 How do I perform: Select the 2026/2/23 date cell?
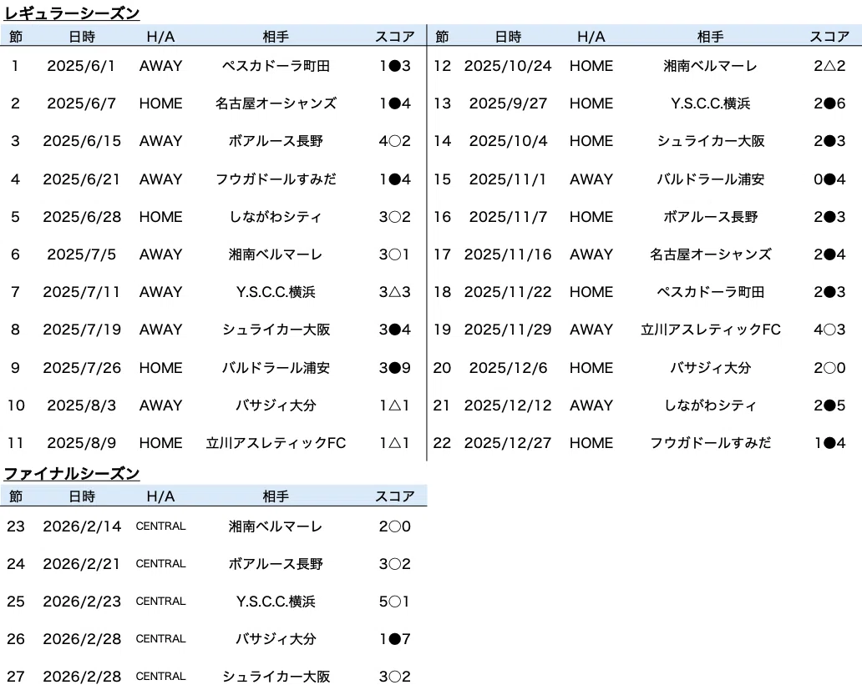(x=82, y=602)
